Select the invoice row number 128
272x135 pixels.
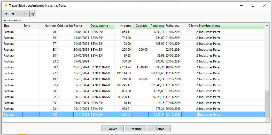134,109
